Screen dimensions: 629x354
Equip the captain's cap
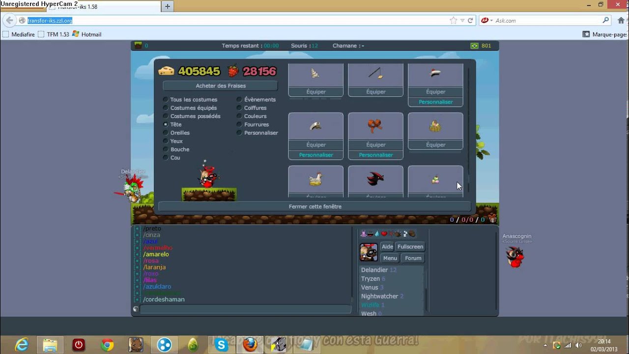pyautogui.click(x=316, y=145)
